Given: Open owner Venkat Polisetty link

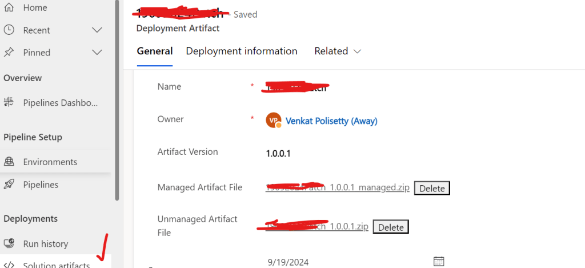Looking at the screenshot, I should pos(331,121).
